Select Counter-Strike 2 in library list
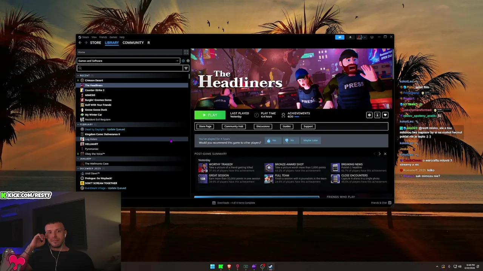This screenshot has height=271, width=483. pyautogui.click(x=132, y=90)
